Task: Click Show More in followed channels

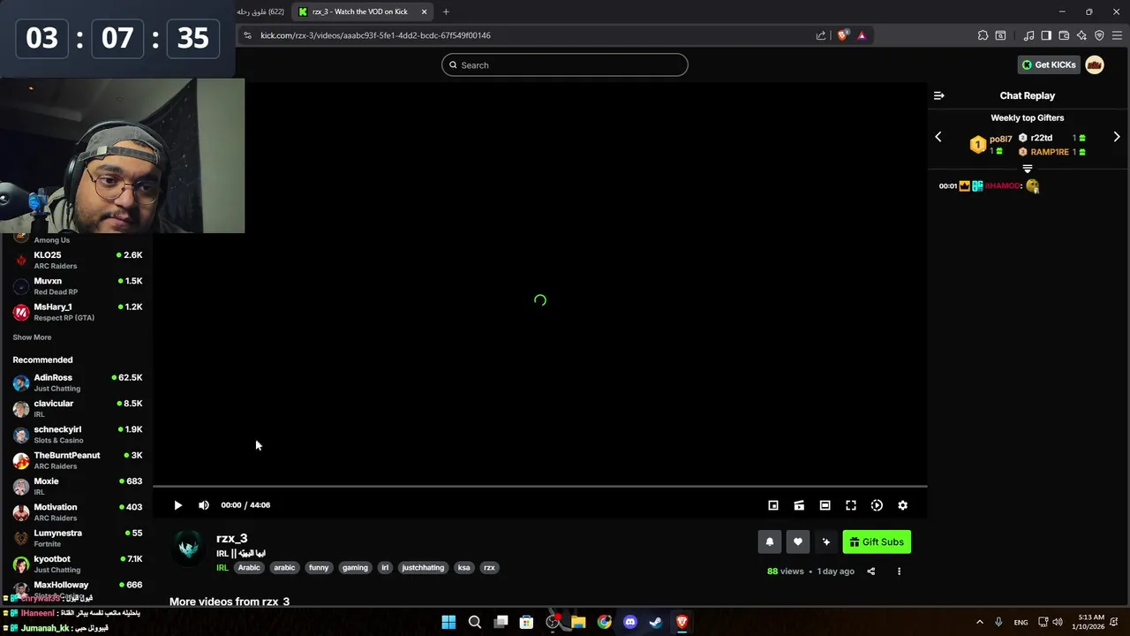Action: point(32,337)
